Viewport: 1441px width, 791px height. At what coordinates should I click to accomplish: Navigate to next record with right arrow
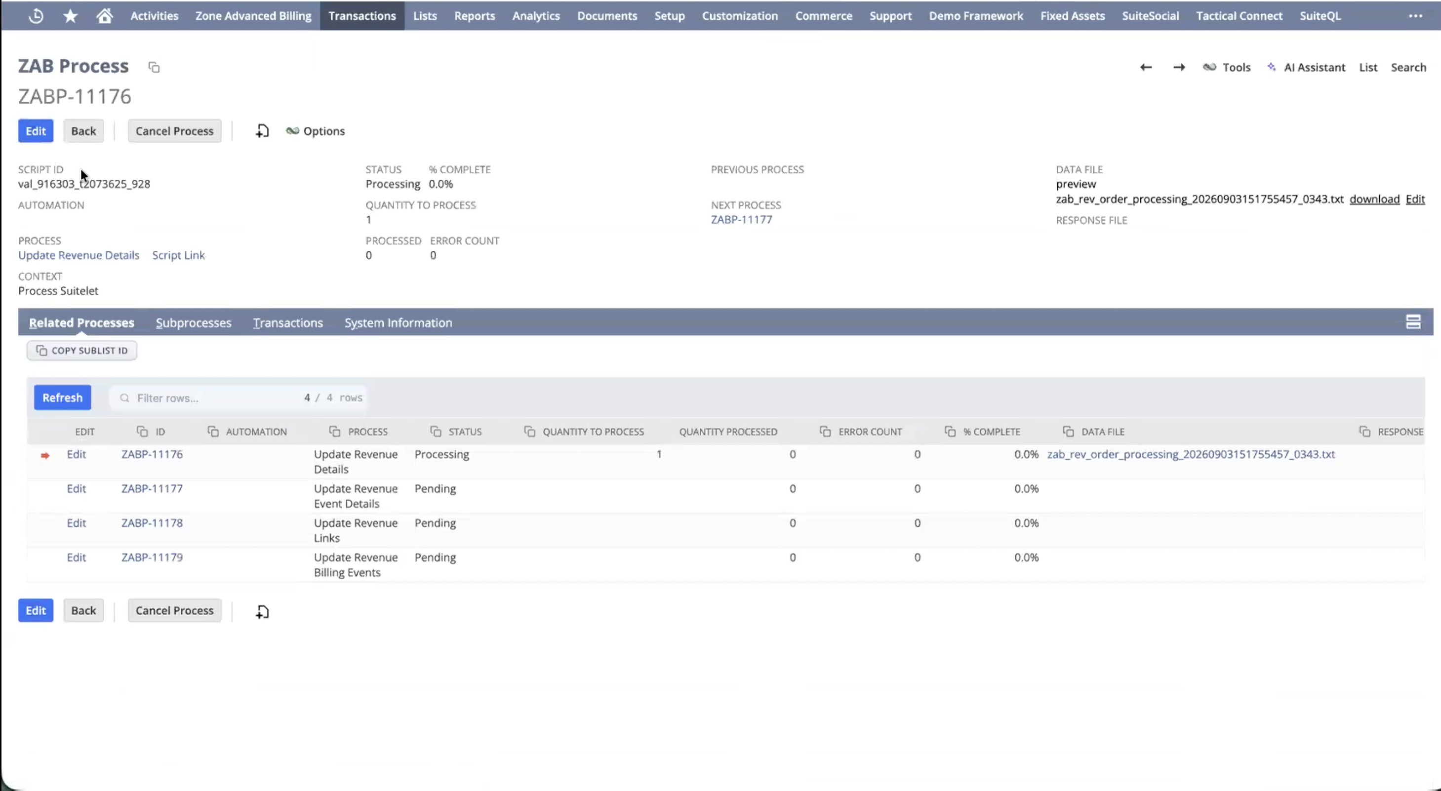point(1179,67)
